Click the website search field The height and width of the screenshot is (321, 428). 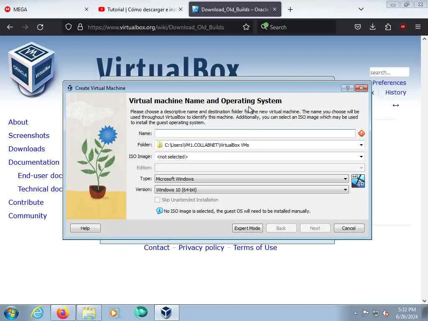(x=389, y=72)
